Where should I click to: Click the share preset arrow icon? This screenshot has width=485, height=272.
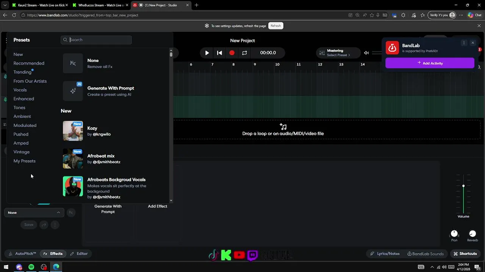[x=44, y=225]
